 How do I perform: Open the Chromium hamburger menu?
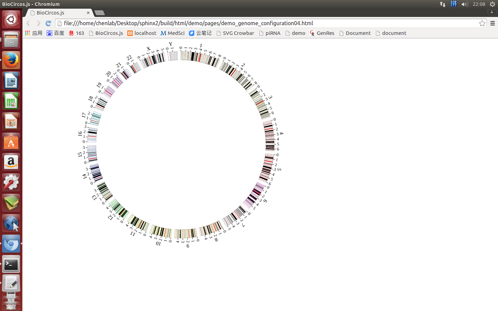point(492,23)
